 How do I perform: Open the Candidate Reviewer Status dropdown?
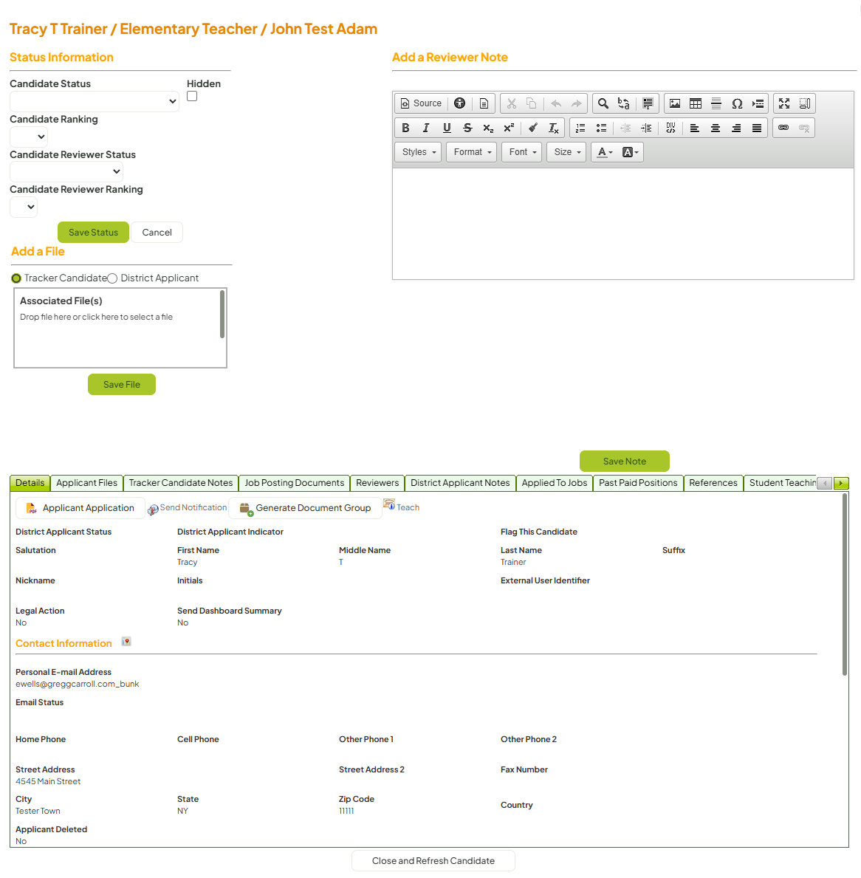pyautogui.click(x=66, y=171)
